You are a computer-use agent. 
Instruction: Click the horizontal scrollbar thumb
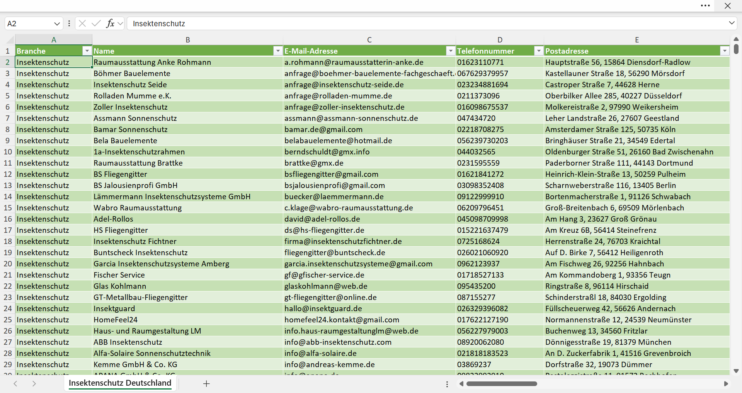pyautogui.click(x=502, y=384)
